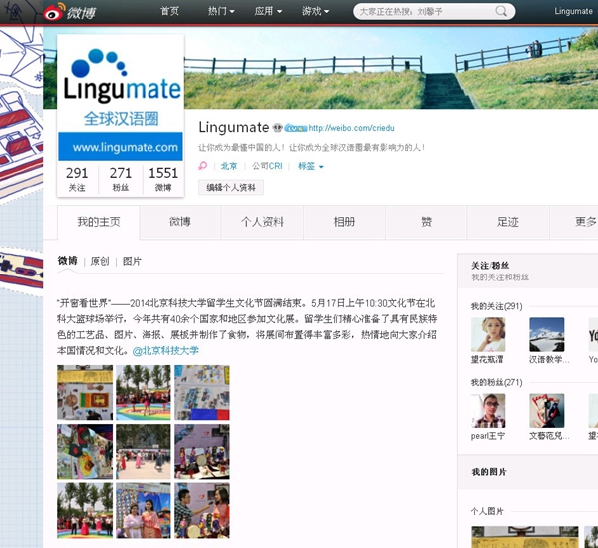View the 1551 微博 posts count
Screen dimensions: 598x548
point(163,179)
